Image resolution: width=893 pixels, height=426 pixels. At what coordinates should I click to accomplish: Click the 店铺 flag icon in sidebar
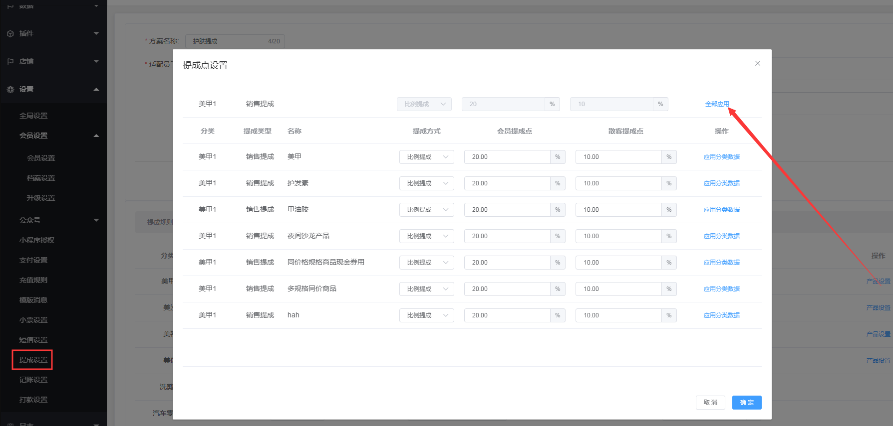(x=10, y=61)
